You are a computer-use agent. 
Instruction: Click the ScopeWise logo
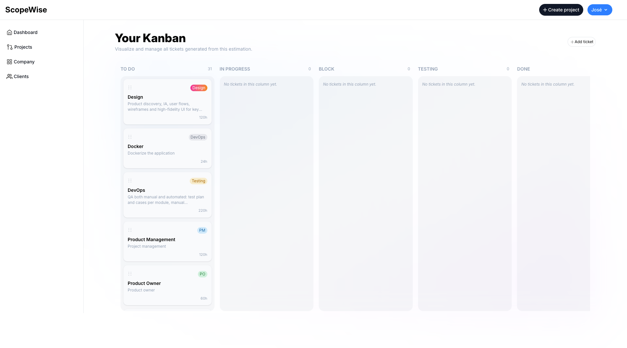(x=26, y=9)
